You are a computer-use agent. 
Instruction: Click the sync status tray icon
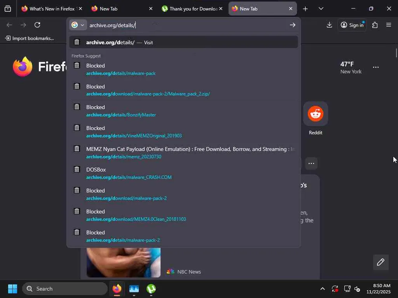point(335,289)
